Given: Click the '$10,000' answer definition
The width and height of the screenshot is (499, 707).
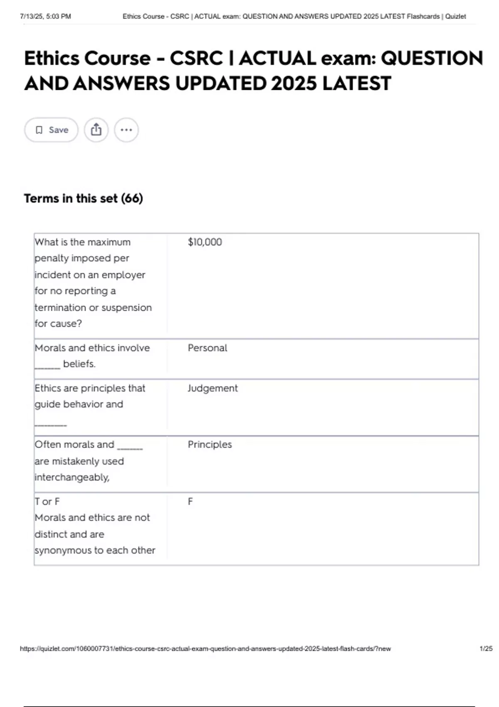Looking at the screenshot, I should [x=205, y=242].
